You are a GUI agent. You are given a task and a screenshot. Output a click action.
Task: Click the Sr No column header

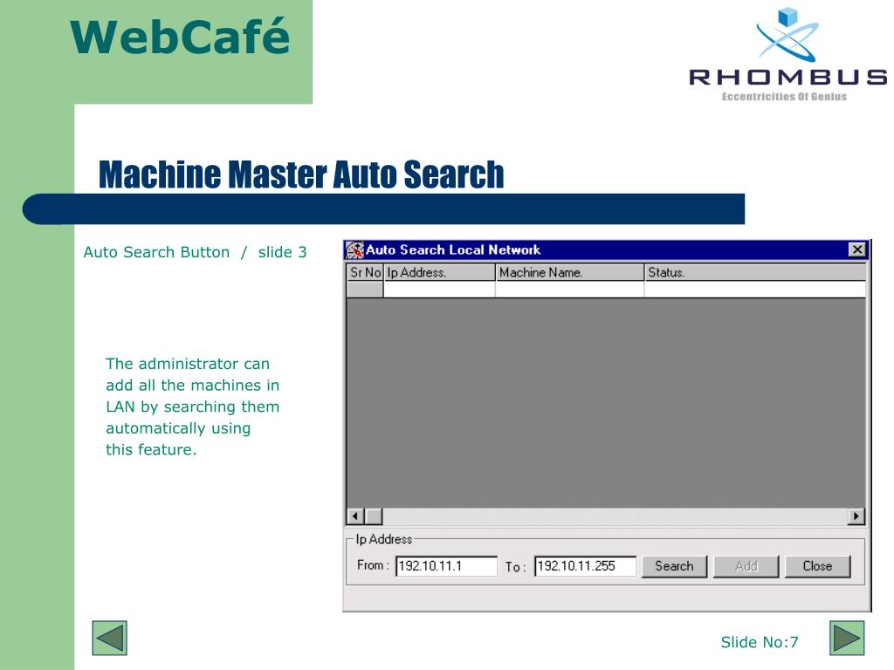(x=365, y=273)
